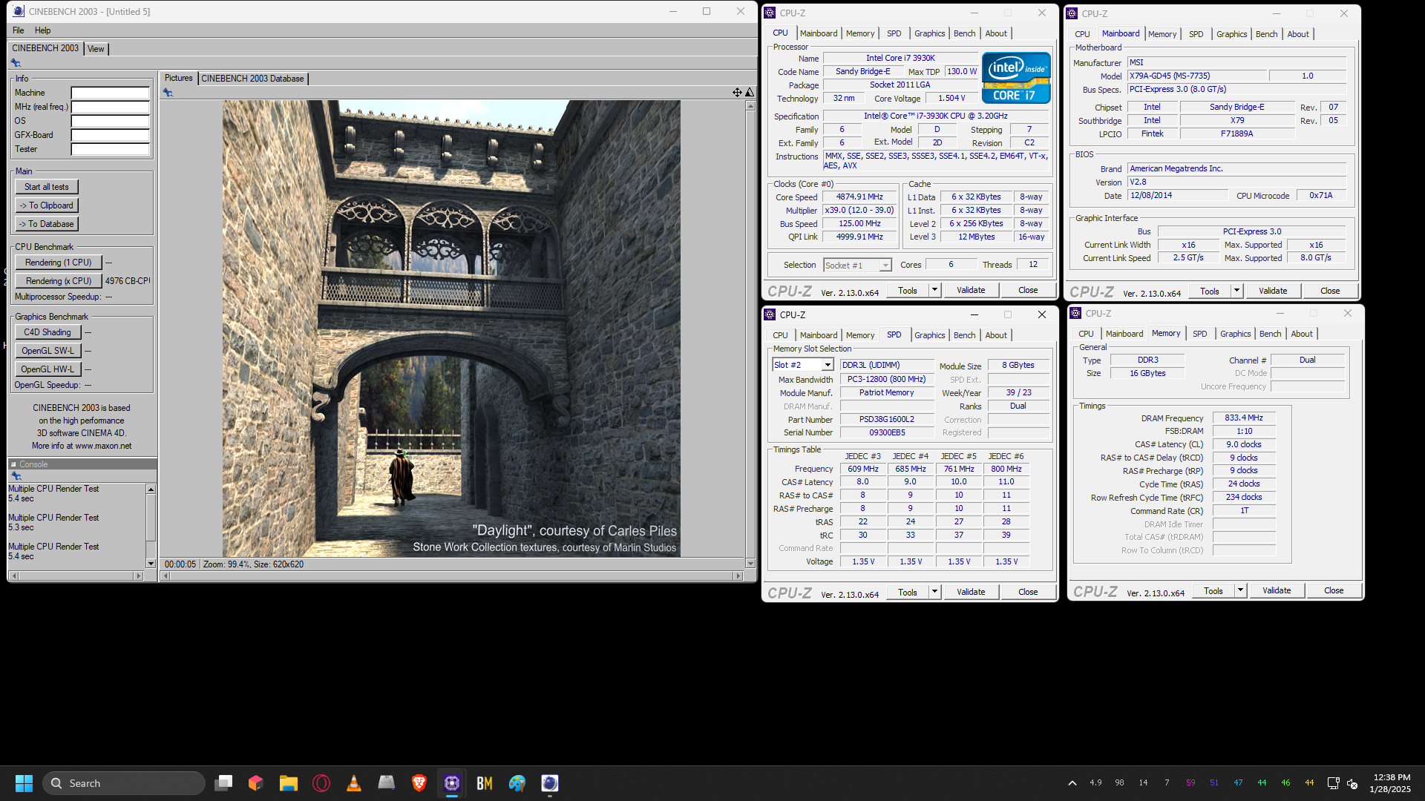Click the Console panel's vertical scrollbar track
This screenshot has width=1425, height=801.
click(151, 526)
